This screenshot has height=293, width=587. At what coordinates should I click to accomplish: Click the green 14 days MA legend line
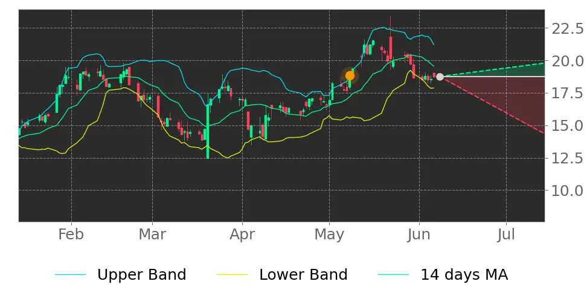(x=394, y=275)
